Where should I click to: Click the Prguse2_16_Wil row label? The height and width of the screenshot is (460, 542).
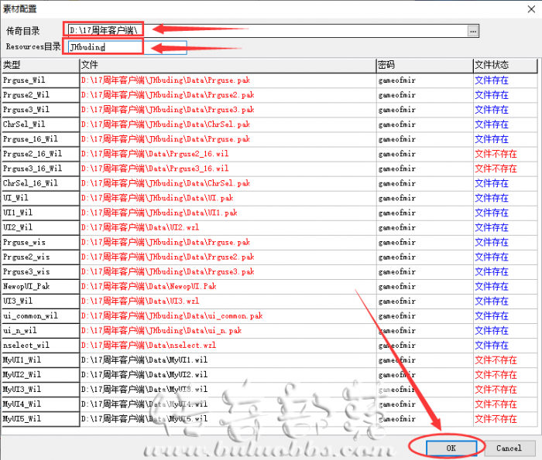pos(39,154)
